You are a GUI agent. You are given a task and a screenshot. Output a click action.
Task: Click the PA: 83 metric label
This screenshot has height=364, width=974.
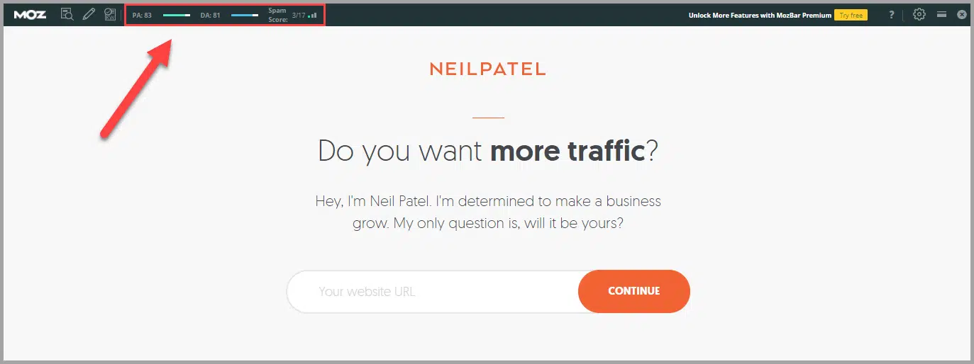[142, 15]
